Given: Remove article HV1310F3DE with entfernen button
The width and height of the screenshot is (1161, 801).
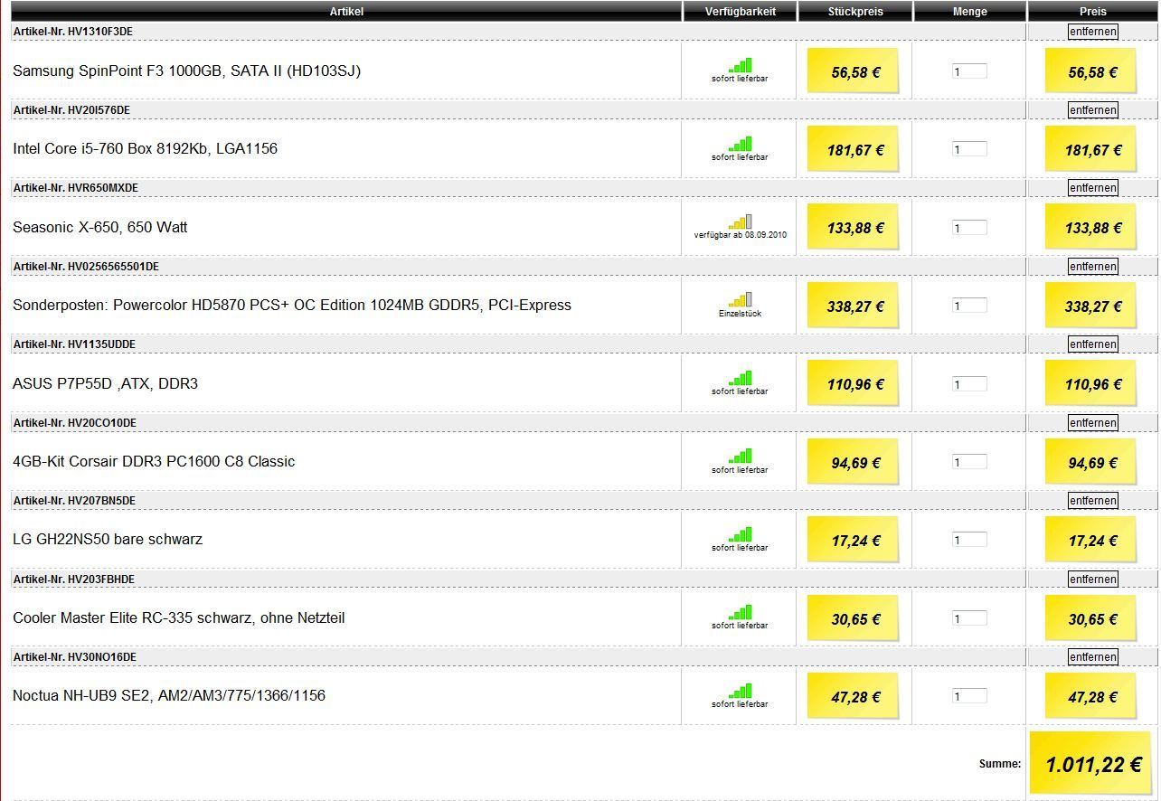Looking at the screenshot, I should [x=1092, y=32].
